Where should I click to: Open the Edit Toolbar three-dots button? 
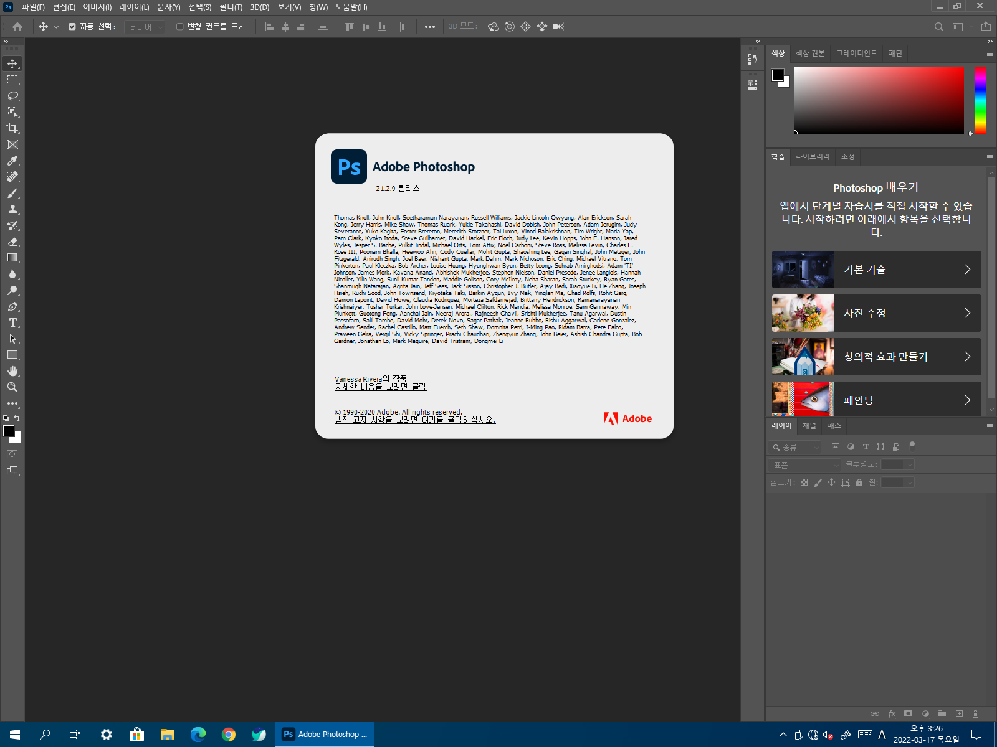(12, 403)
